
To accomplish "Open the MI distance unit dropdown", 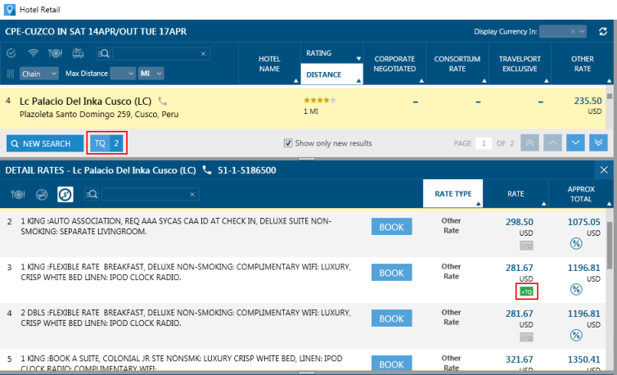I will tap(151, 74).
